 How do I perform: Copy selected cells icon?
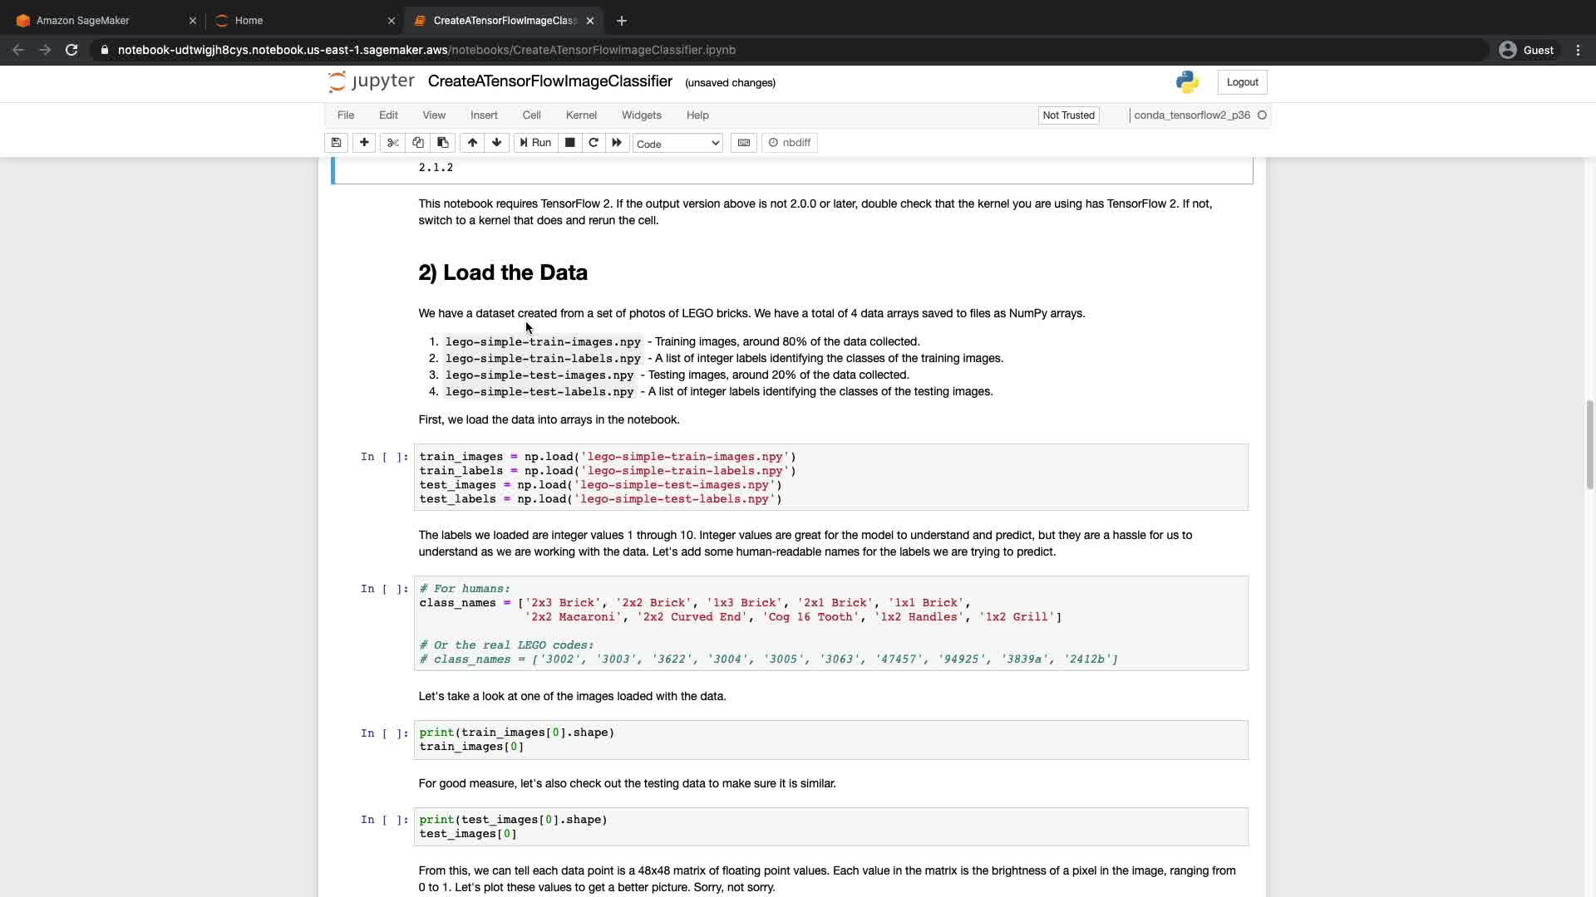418,143
